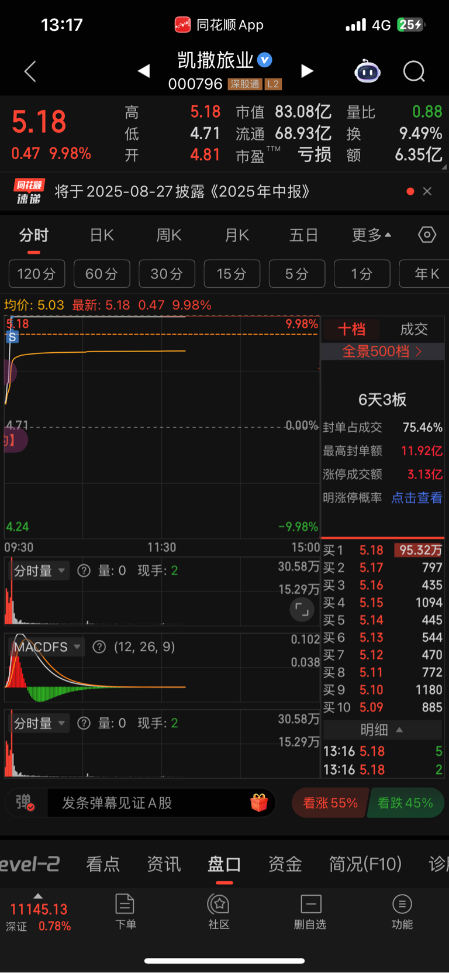Open the 盘口 tab
449x973 pixels.
[224, 864]
